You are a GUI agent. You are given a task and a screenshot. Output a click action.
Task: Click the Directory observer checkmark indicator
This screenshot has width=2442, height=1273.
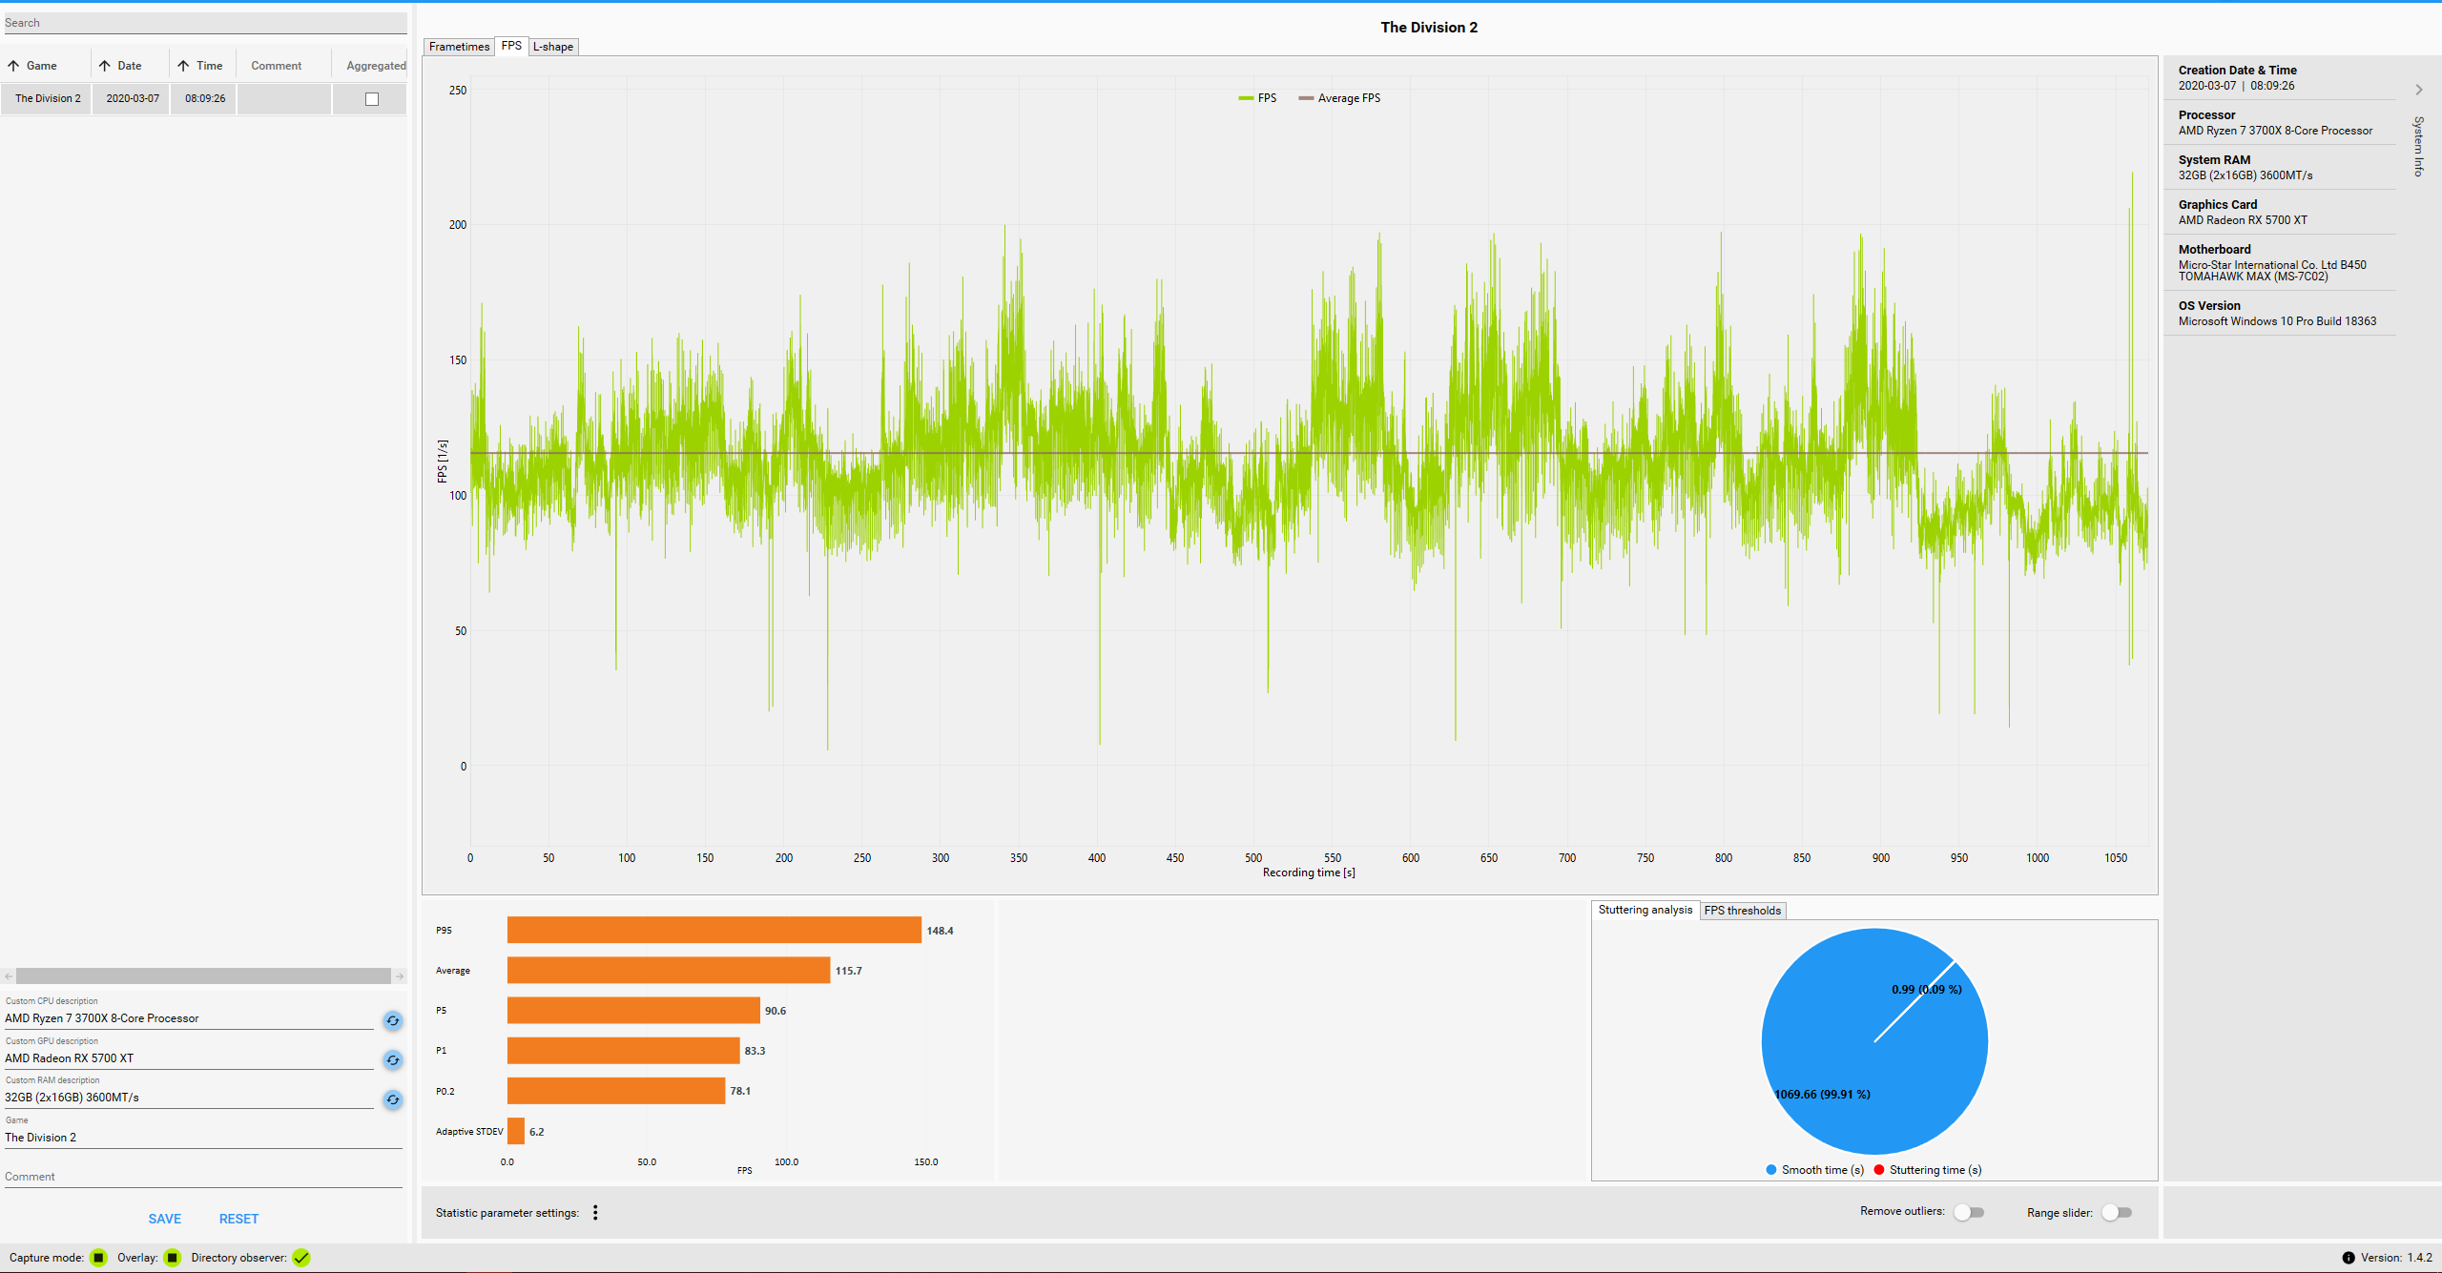click(x=301, y=1257)
